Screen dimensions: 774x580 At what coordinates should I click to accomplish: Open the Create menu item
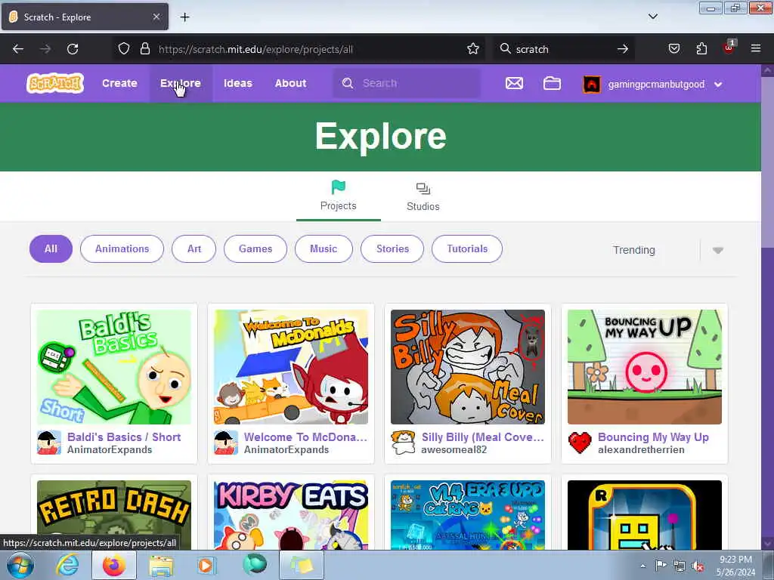click(119, 83)
